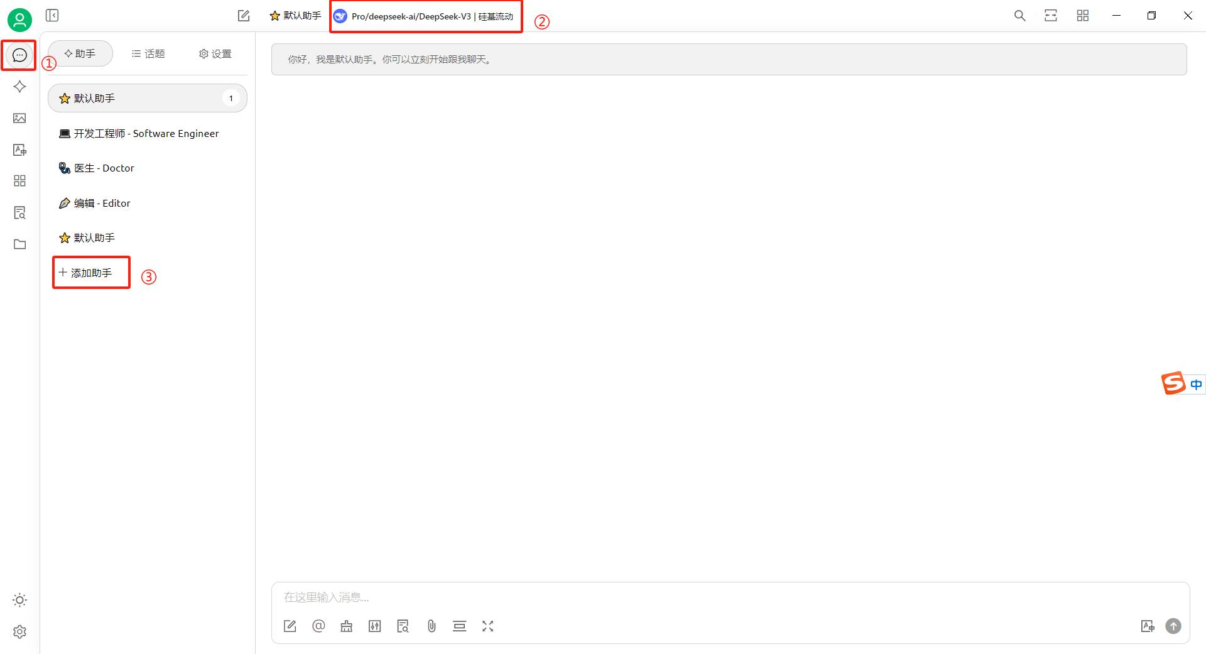
Task: Toggle narrow mode icon in top bar
Action: [x=1051, y=16]
